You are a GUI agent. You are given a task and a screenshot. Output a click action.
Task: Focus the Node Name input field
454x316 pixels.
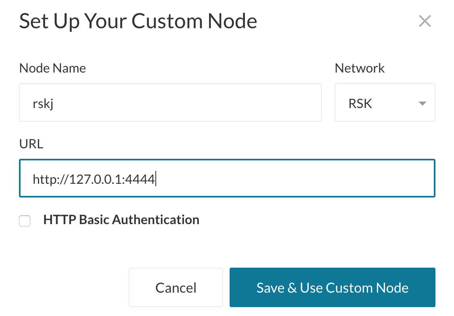(169, 103)
